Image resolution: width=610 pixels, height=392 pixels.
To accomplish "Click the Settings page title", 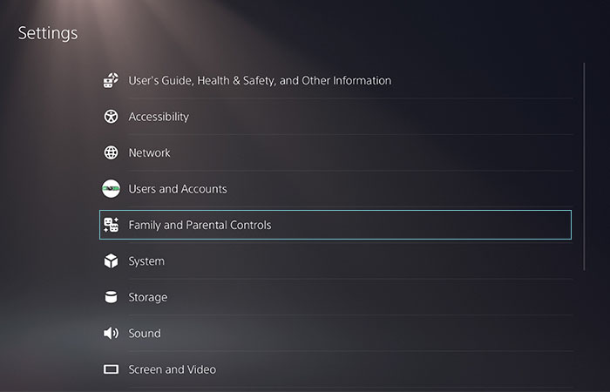I will [48, 33].
